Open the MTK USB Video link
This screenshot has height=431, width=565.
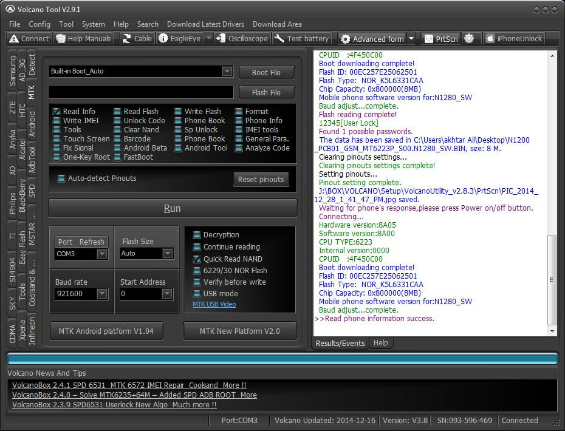[214, 304]
